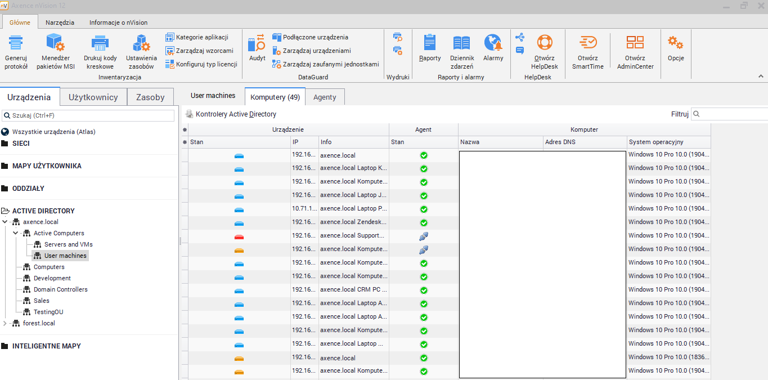This screenshot has width=768, height=380.
Task: Select Domain Controllers in the tree
Action: (60, 289)
